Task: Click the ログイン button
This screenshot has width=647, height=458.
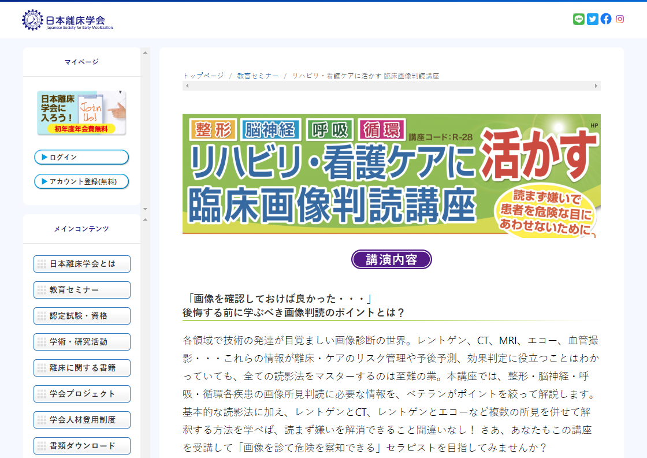Action: pyautogui.click(x=81, y=157)
